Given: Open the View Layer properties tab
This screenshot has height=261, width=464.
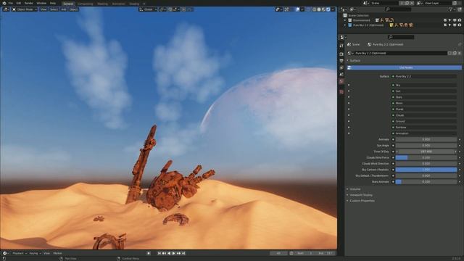Looking at the screenshot, I should 341,67.
